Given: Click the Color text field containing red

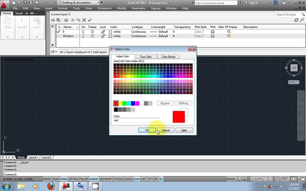Looking at the screenshot, I should (x=136, y=120).
